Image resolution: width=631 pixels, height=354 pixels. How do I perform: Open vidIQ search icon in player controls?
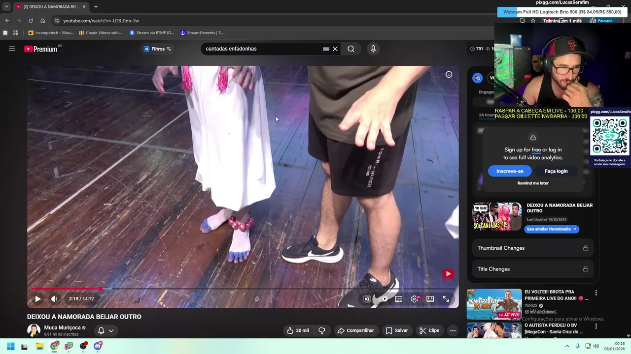click(367, 298)
